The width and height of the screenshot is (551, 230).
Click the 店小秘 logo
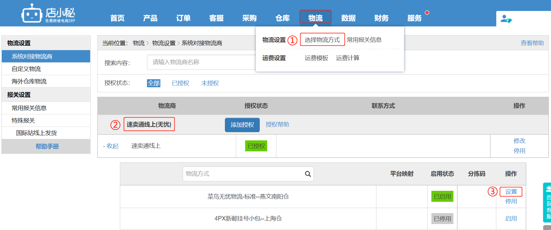[48, 13]
